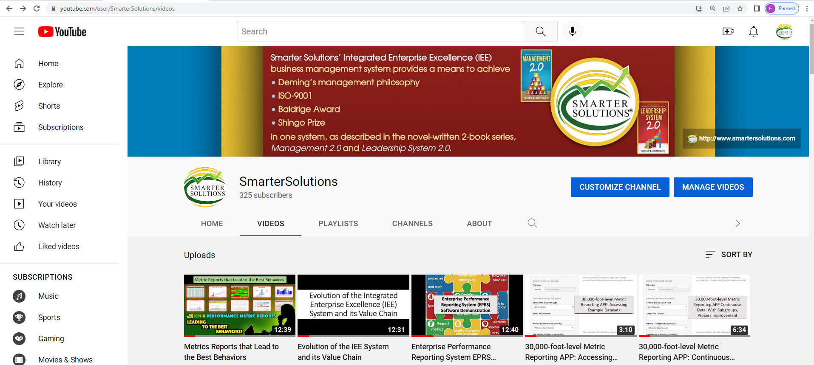
Task: Toggle the browser side panel
Action: 757,8
